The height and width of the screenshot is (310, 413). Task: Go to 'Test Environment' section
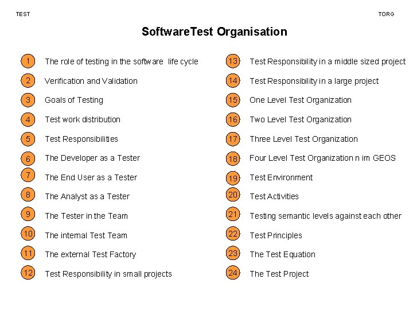281,177
